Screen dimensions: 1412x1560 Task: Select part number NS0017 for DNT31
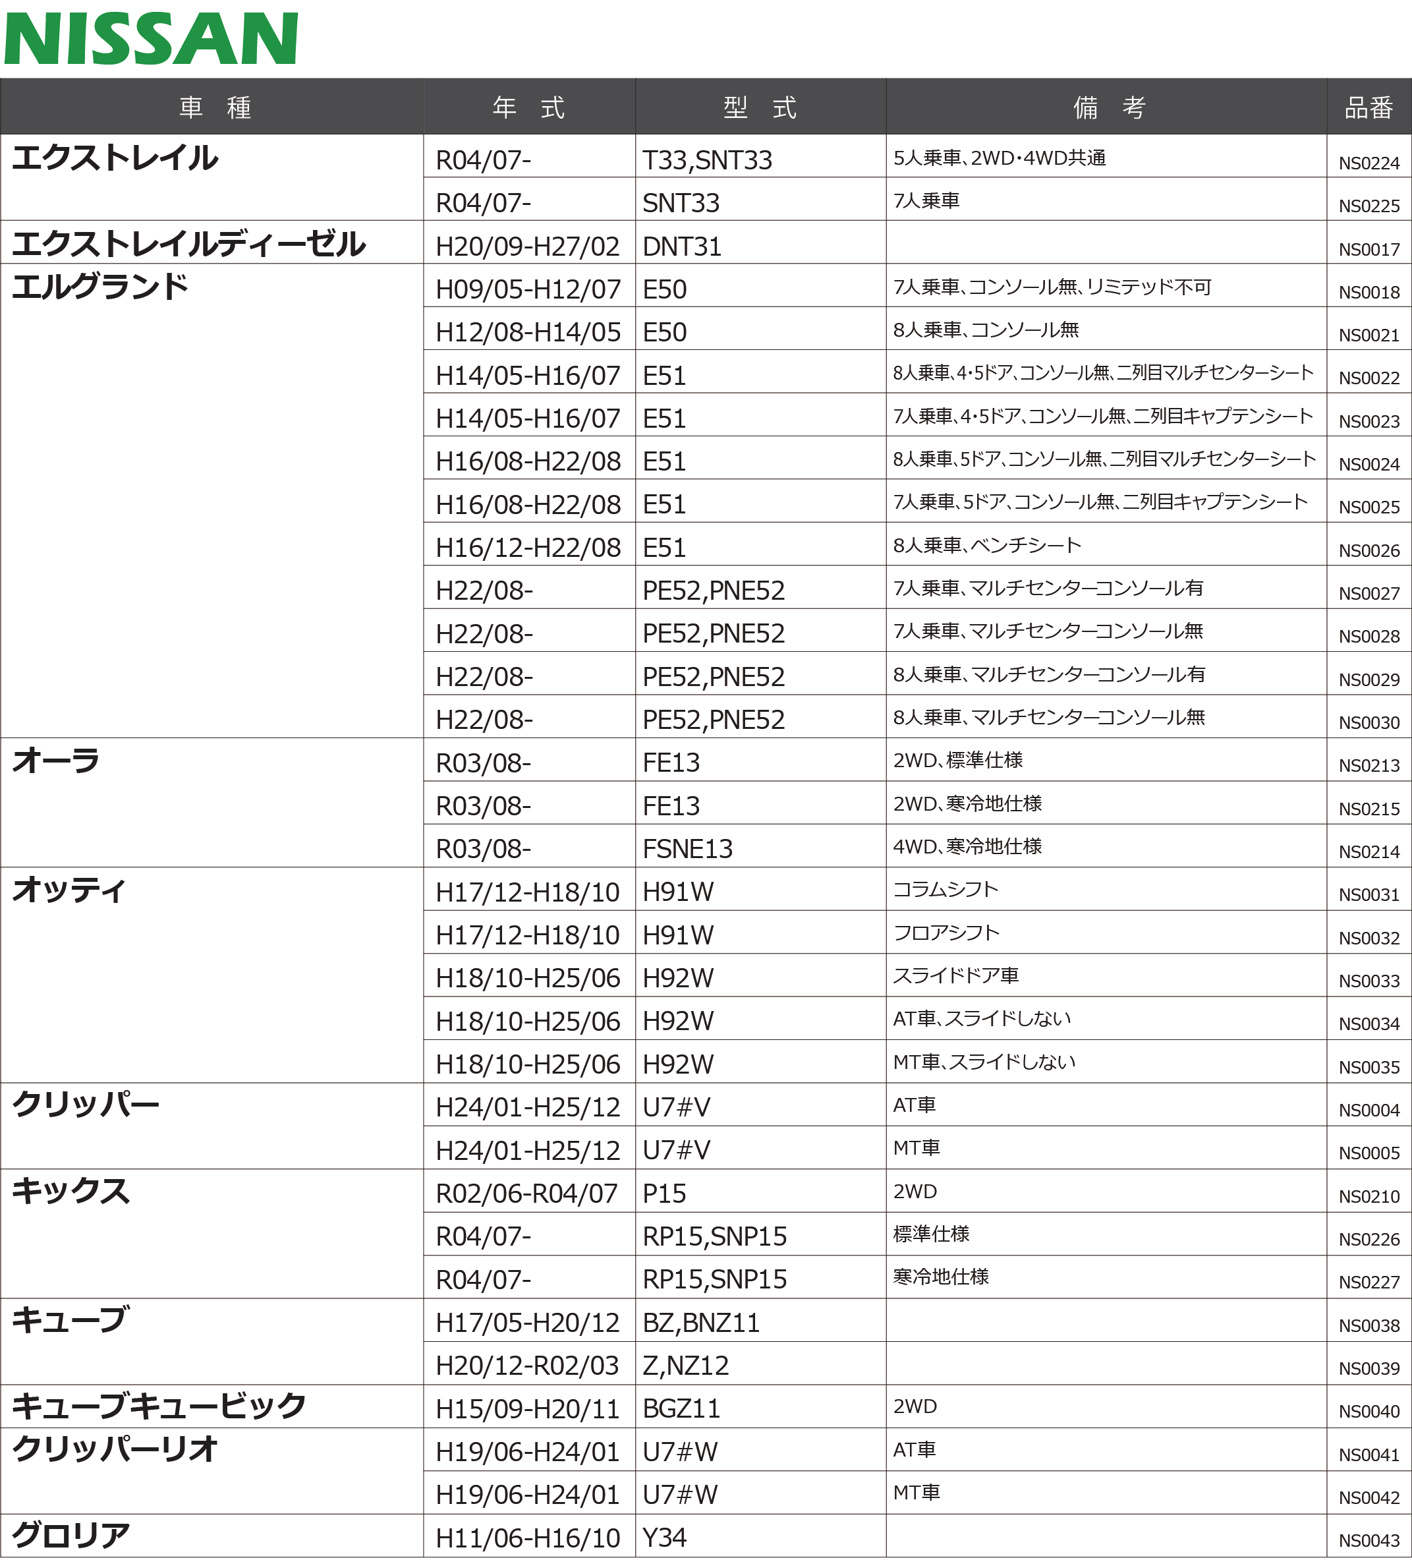click(1369, 249)
